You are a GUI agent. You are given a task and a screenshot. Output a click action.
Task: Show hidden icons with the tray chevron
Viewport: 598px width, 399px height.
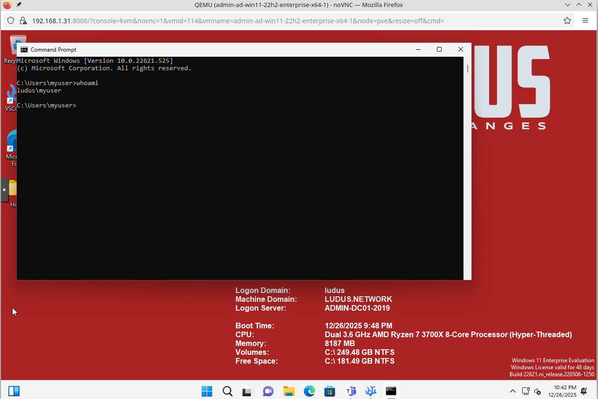click(513, 391)
